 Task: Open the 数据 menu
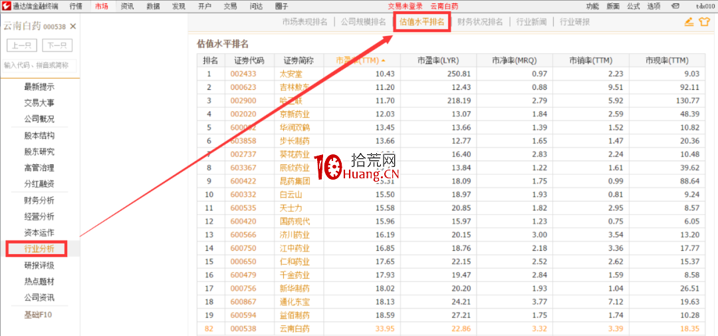(x=154, y=7)
